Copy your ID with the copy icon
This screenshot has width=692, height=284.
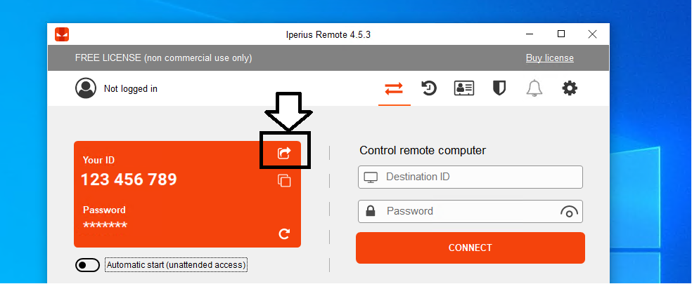coord(284,180)
